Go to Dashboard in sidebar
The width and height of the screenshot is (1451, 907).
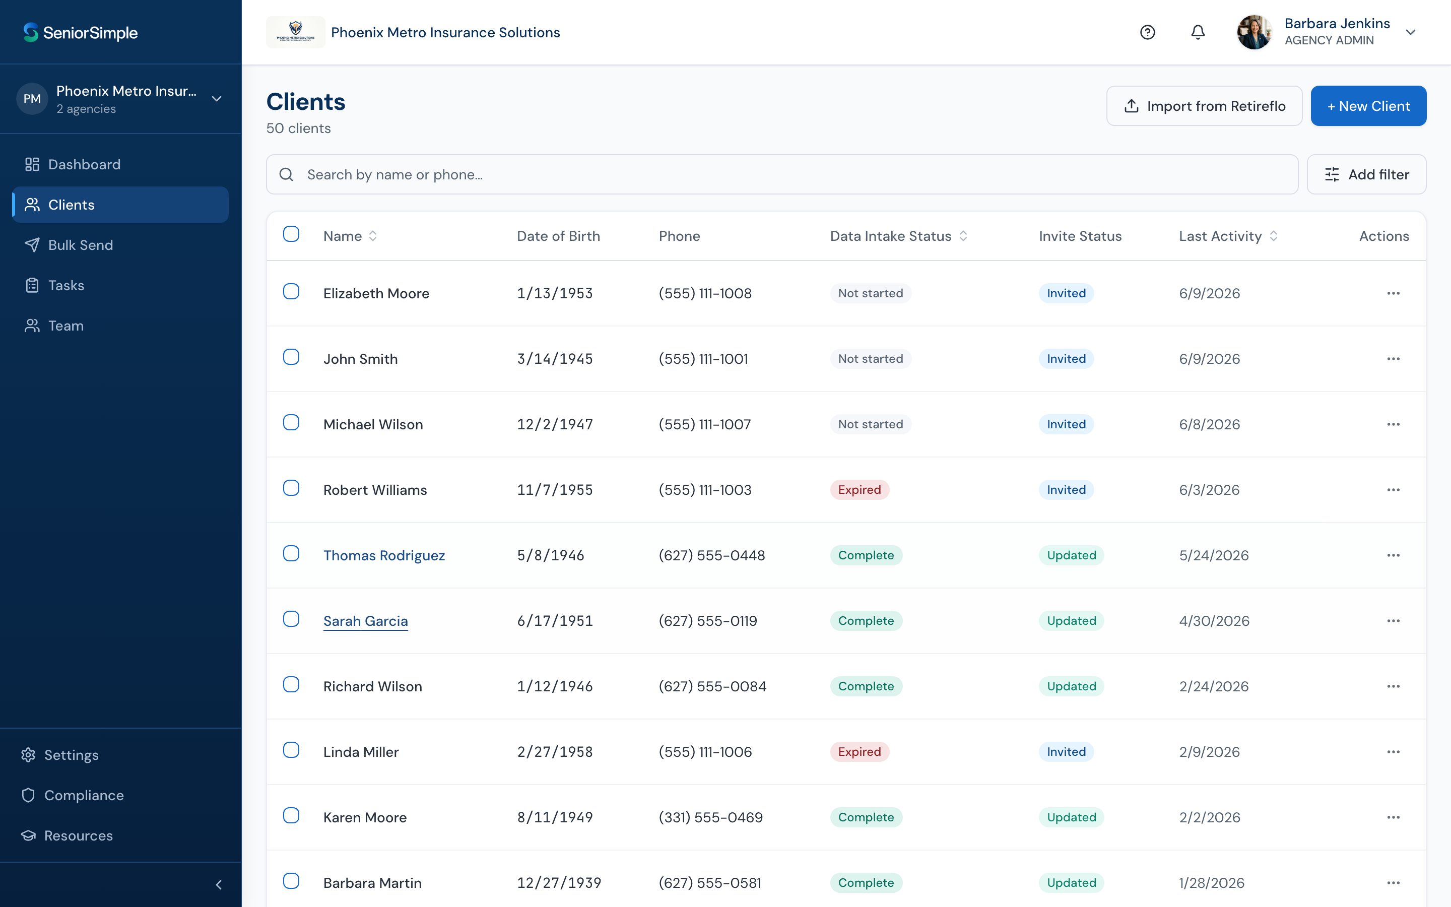click(x=120, y=164)
